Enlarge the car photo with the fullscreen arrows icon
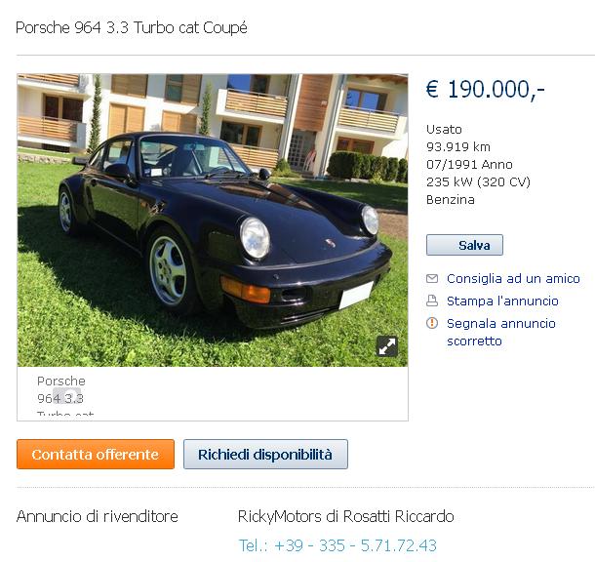Viewport: 595px width, 562px height. coord(387,346)
